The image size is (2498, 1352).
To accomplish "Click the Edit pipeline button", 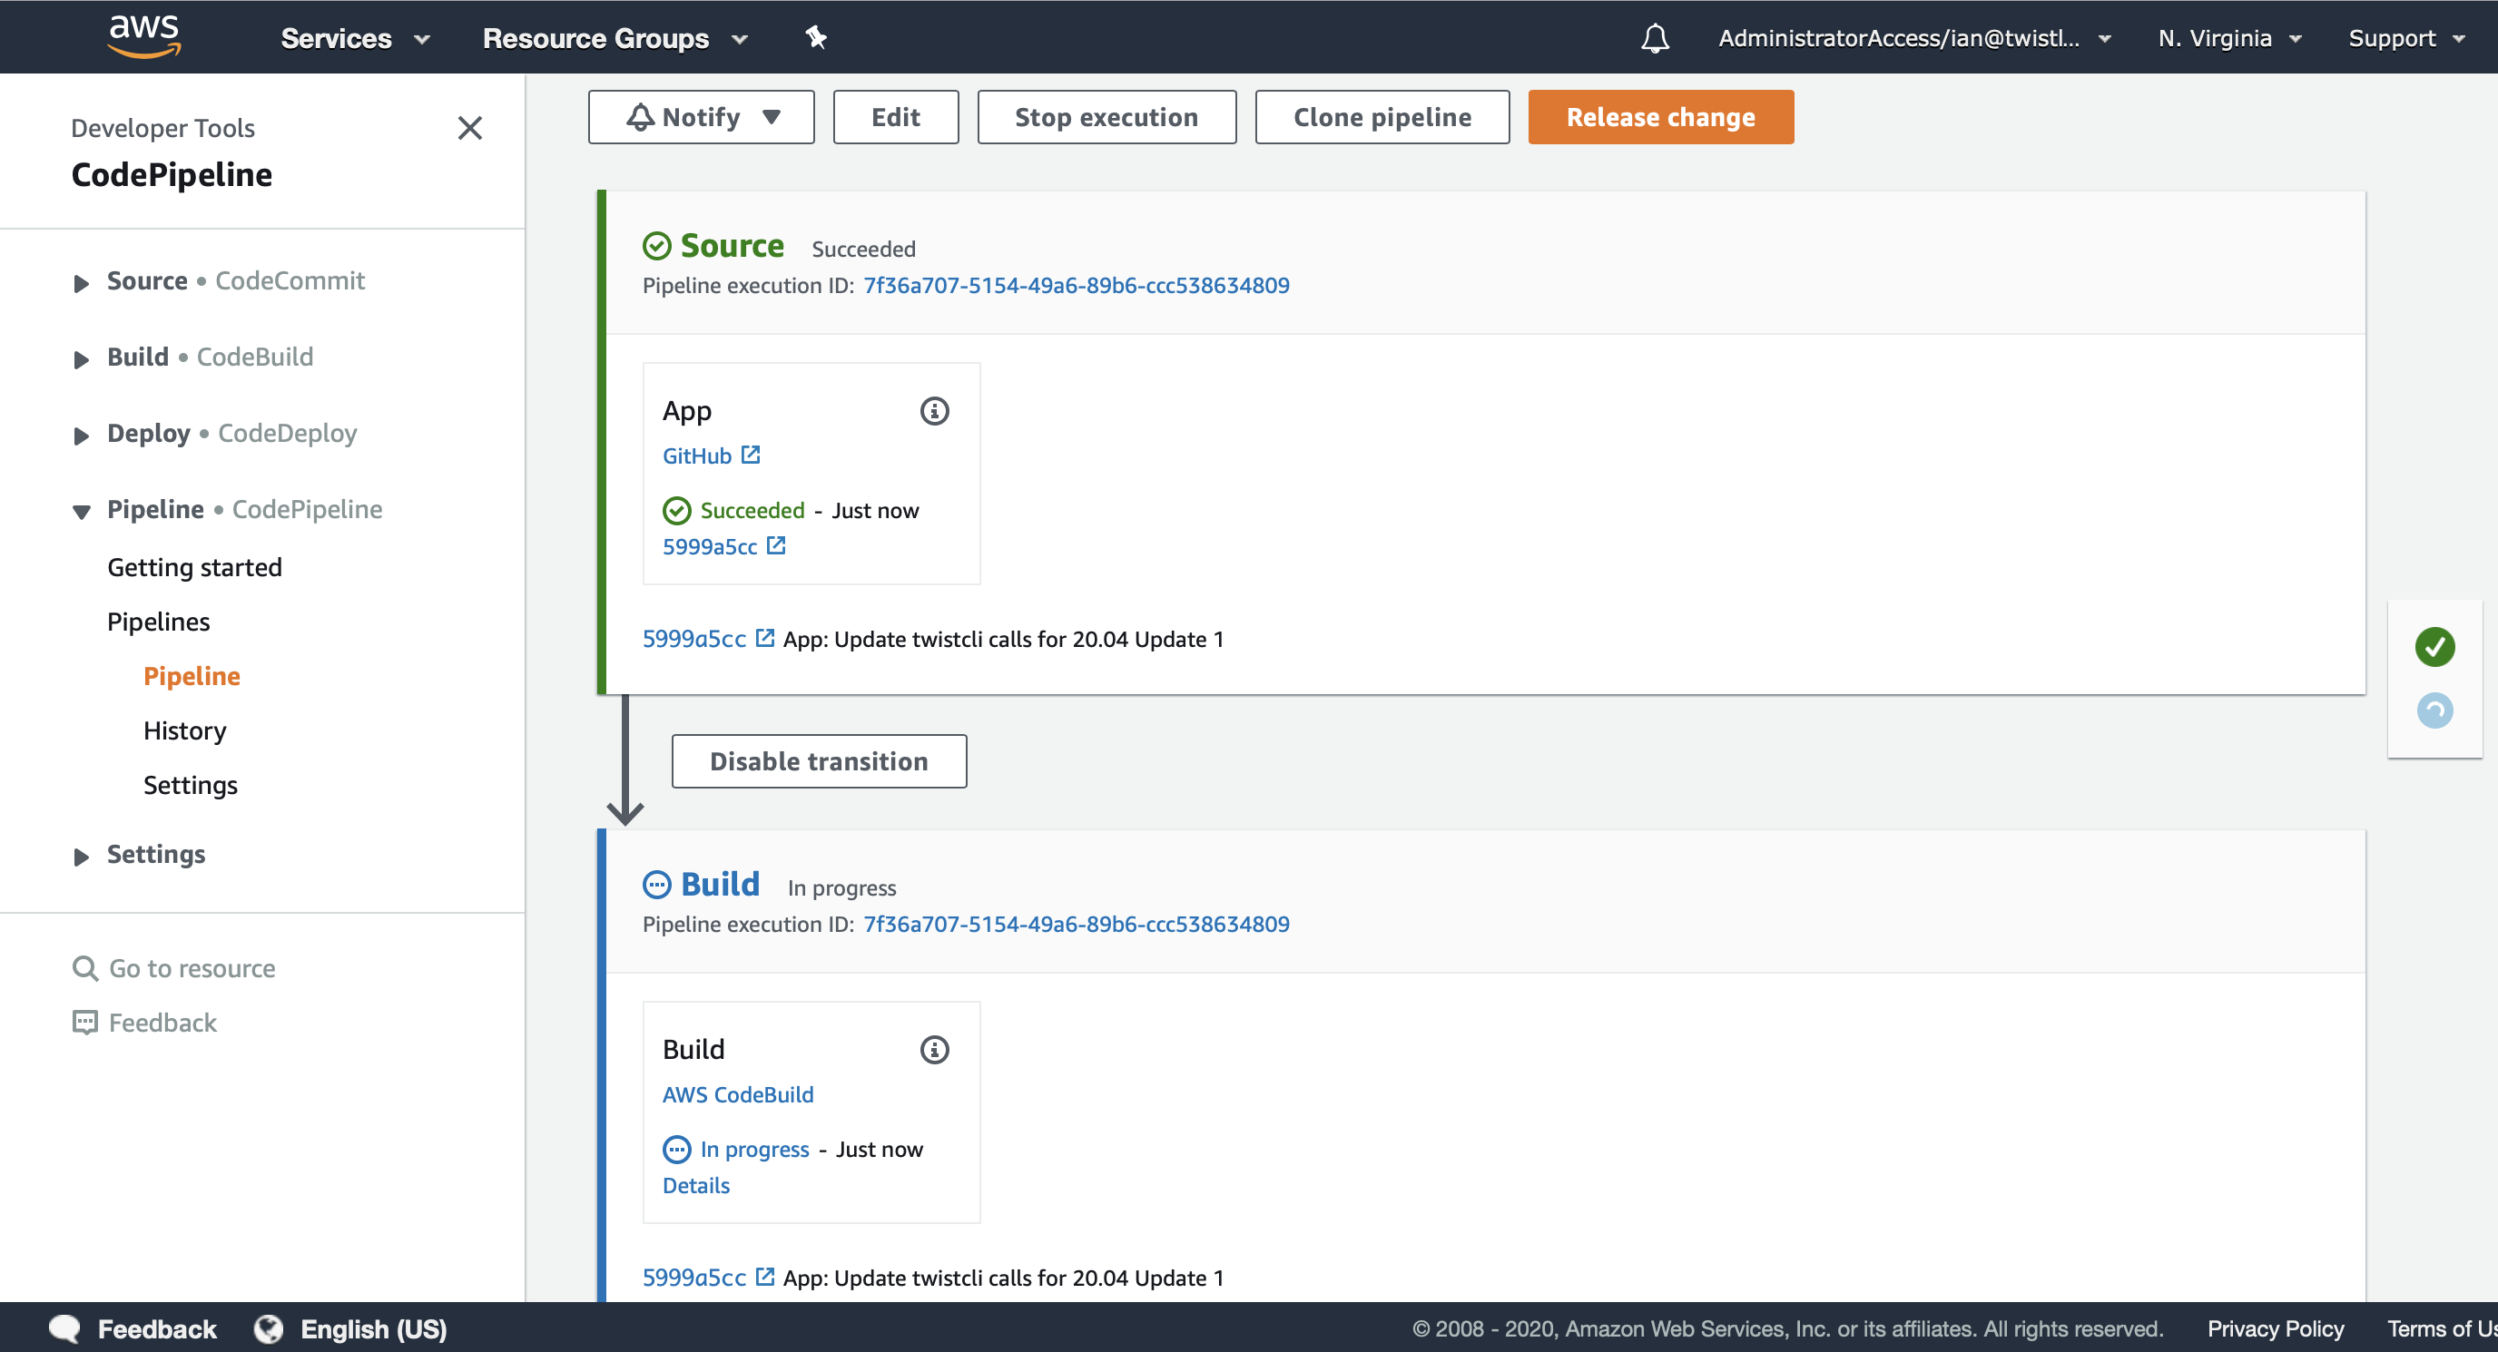I will tap(896, 117).
